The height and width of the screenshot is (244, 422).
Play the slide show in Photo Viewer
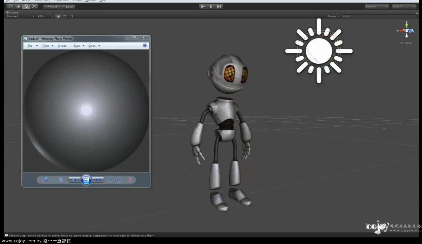[x=86, y=180]
